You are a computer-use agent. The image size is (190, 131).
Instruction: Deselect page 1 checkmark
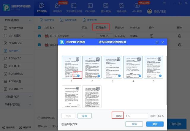pyautogui.click(x=78, y=76)
